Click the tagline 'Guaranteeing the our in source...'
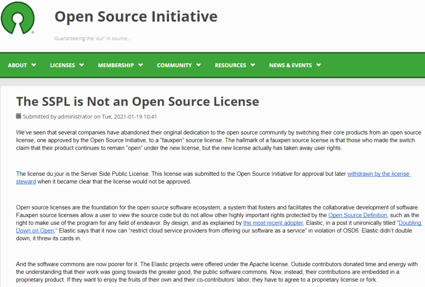425x287 pixels. tap(92, 39)
